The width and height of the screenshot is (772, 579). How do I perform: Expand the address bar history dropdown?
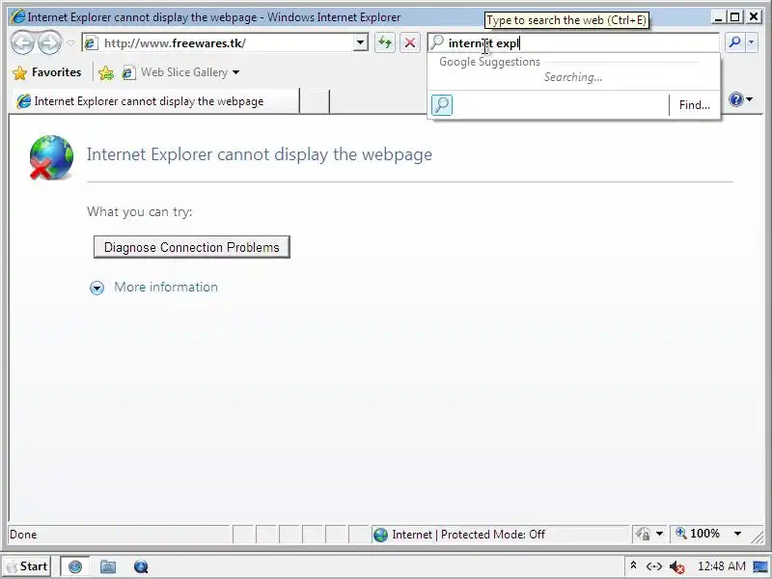[x=360, y=43]
